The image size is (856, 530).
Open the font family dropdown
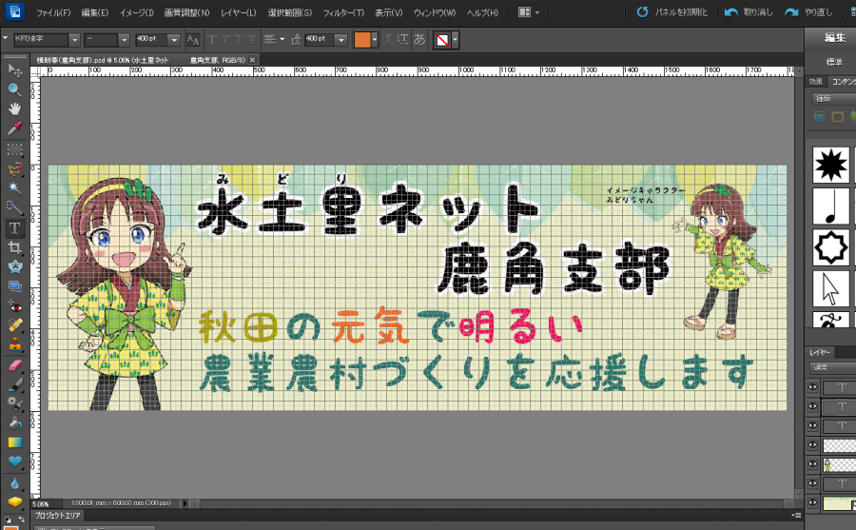(x=74, y=39)
